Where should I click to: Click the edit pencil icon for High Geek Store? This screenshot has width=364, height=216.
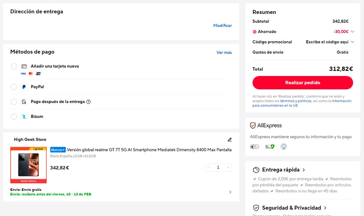click(x=230, y=139)
